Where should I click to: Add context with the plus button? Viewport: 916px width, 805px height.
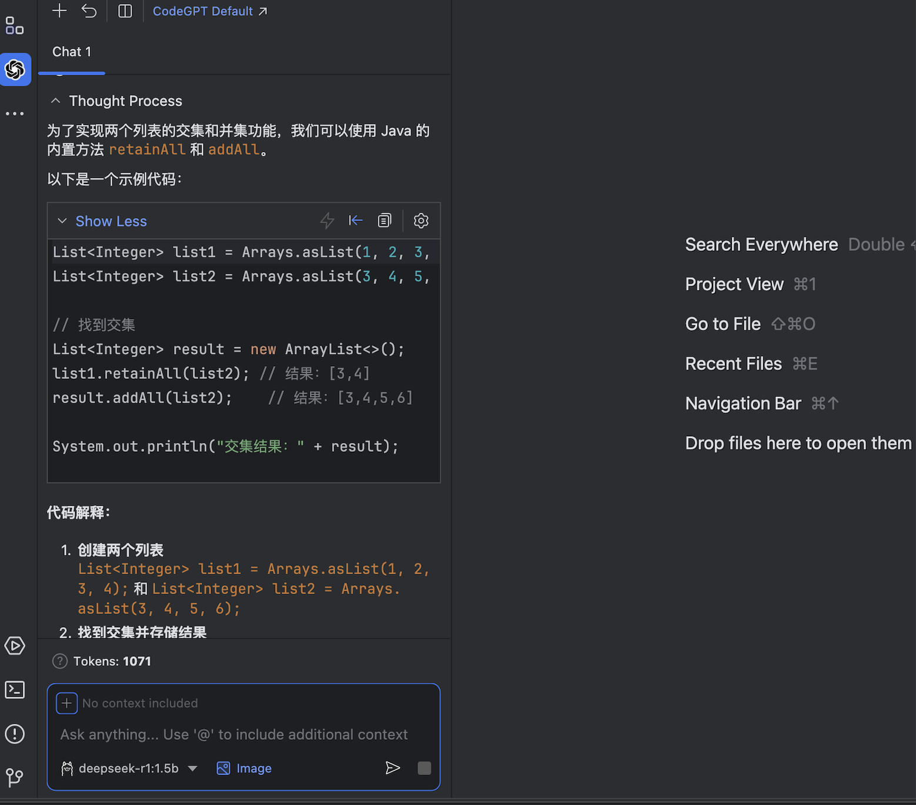(66, 703)
